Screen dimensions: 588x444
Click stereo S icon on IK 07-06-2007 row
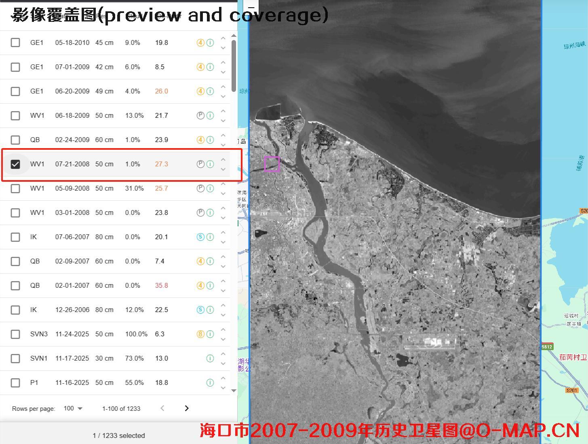click(x=200, y=237)
